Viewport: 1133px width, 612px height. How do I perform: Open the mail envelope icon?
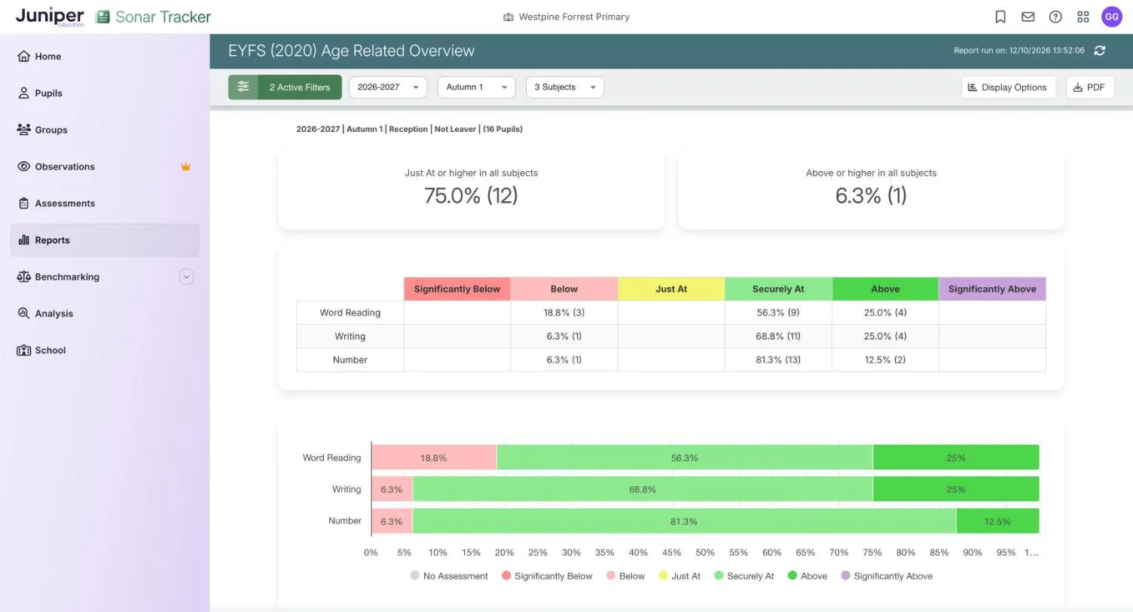tap(1028, 17)
